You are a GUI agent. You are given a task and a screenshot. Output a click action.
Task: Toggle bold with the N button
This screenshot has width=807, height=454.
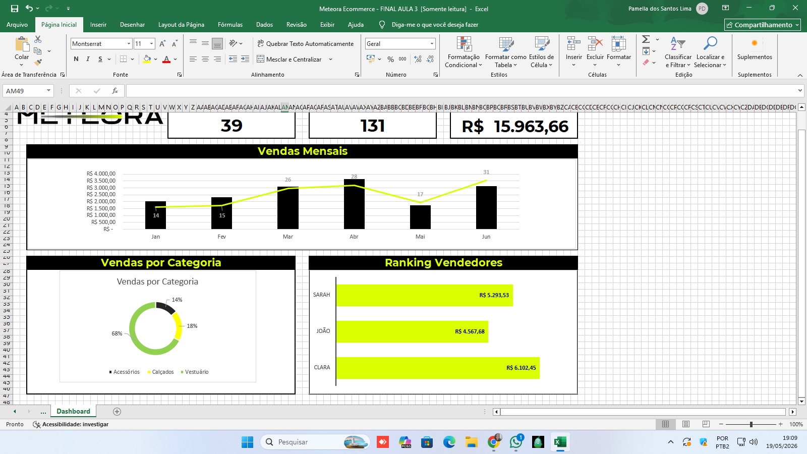point(76,59)
